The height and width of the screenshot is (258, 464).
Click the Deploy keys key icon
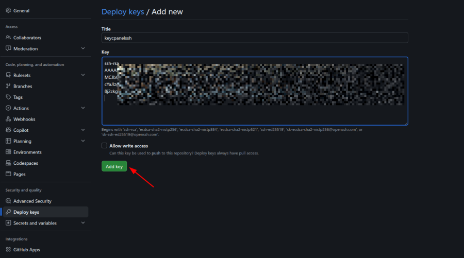8,212
